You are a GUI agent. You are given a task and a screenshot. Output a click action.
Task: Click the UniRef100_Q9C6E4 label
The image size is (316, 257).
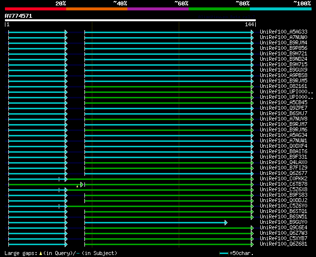click(x=283, y=228)
